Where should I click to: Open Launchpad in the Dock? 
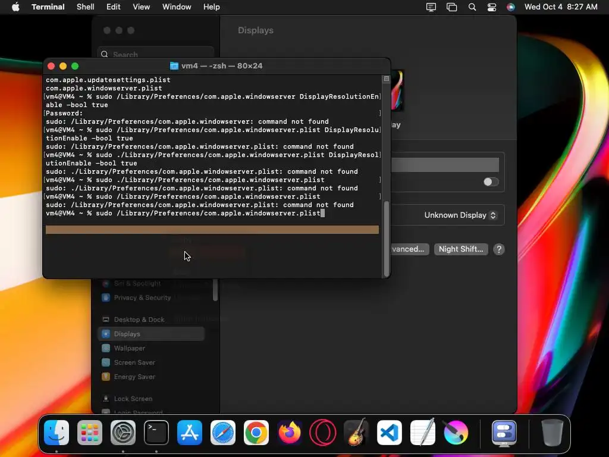coord(90,433)
